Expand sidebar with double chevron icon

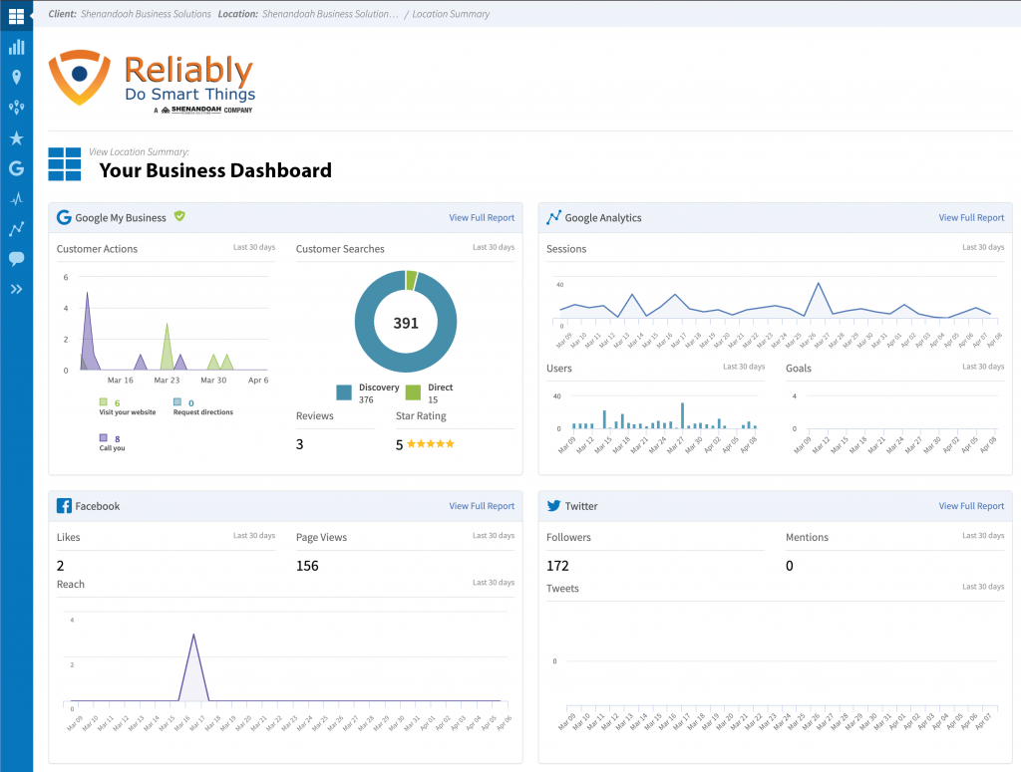point(16,289)
